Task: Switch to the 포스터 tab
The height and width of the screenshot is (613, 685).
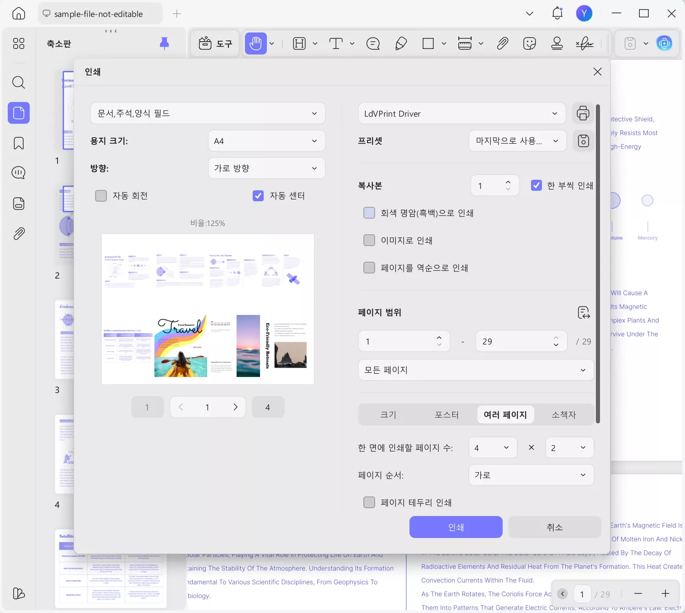Action: (x=446, y=414)
